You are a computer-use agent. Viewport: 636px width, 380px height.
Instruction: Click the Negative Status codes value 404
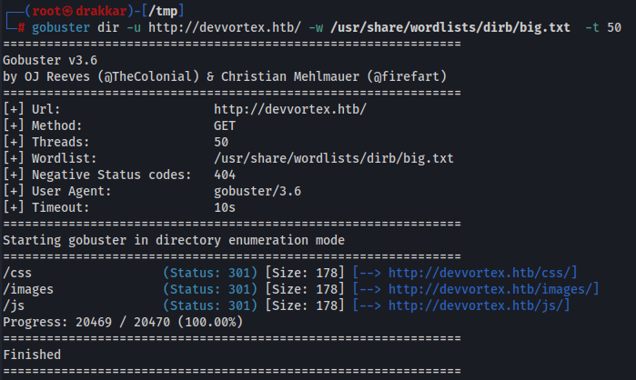[x=225, y=175]
